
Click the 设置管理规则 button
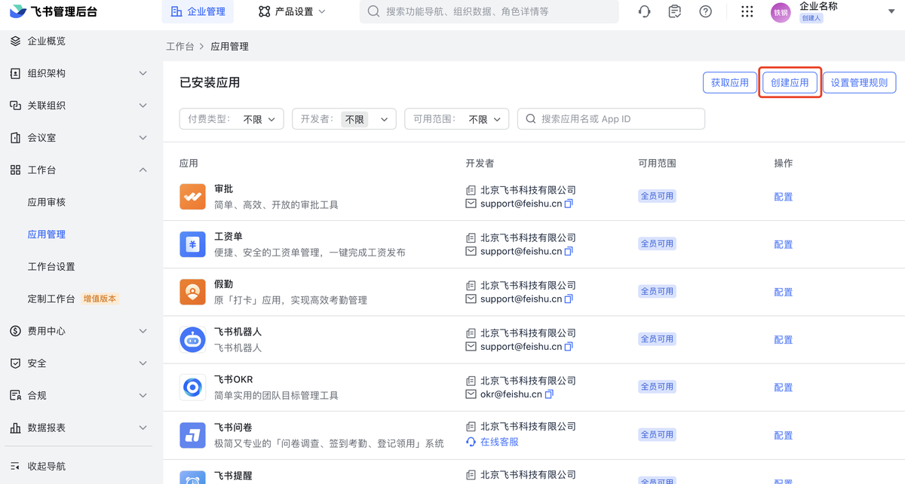coord(859,83)
